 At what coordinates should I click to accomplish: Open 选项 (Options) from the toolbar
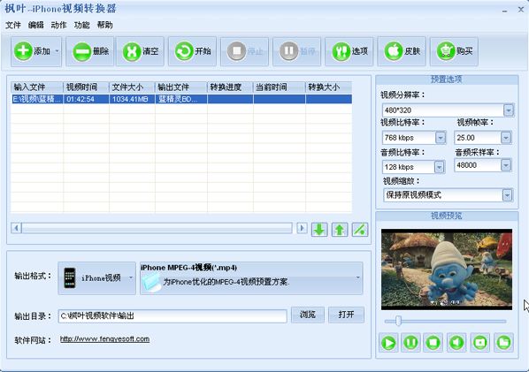pos(349,51)
